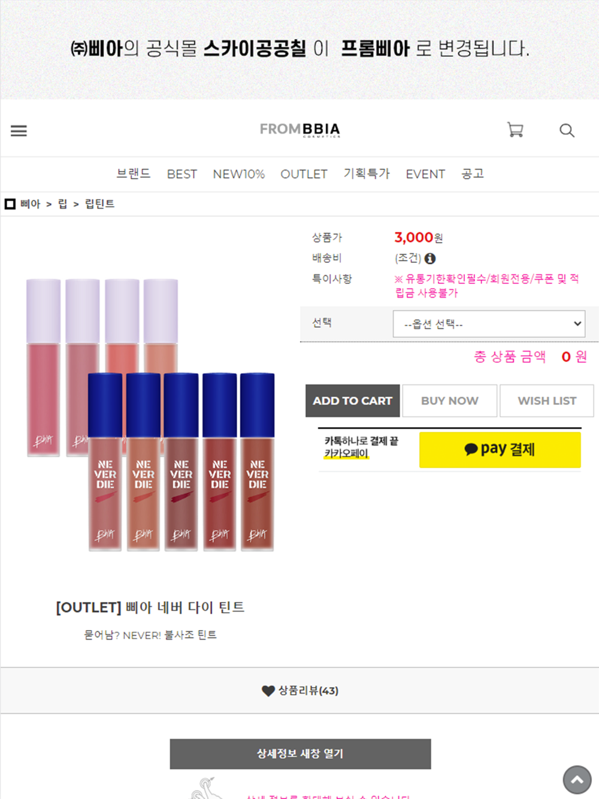The width and height of the screenshot is (599, 799).
Task: Pay with Kakao pay 결제 button
Action: [500, 449]
